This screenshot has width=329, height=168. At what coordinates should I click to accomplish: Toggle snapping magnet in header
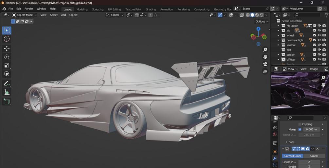[x=137, y=15]
